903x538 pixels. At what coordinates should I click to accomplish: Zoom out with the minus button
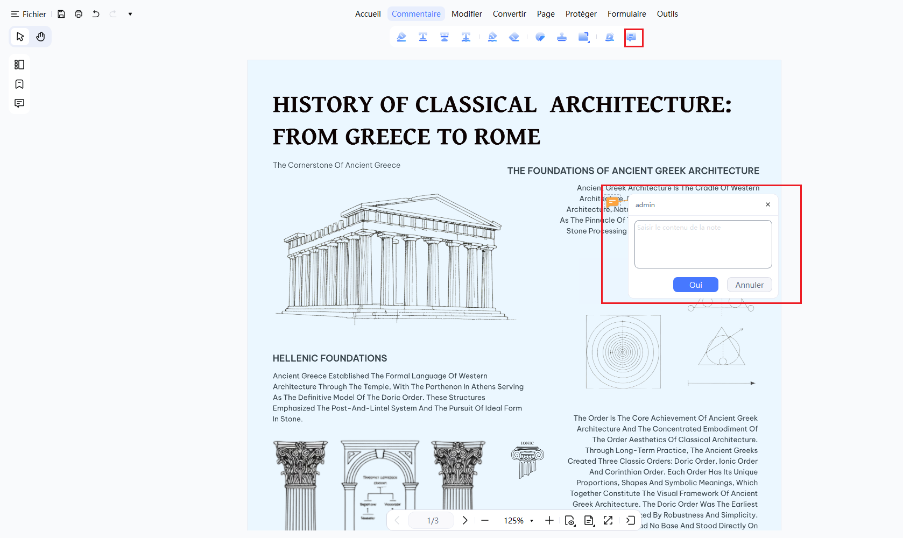click(x=485, y=520)
